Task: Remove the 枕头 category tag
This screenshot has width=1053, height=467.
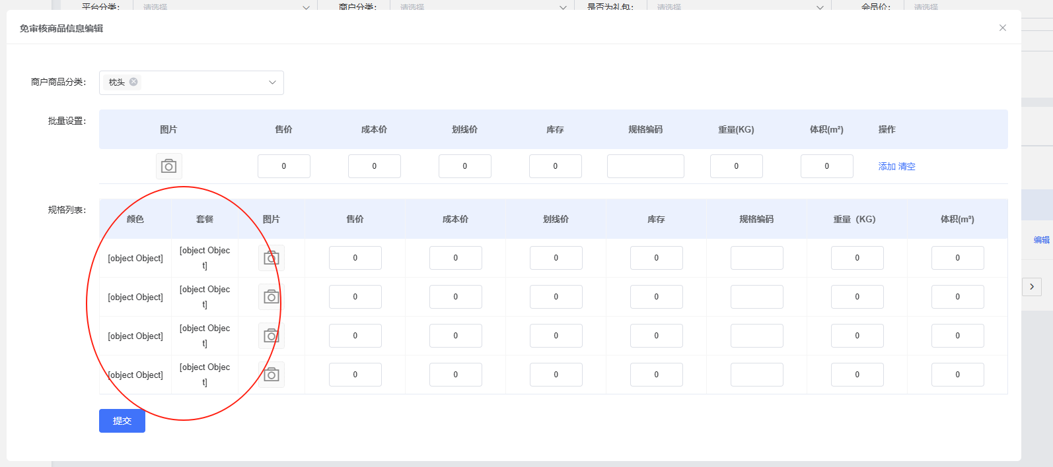Action: [x=133, y=82]
